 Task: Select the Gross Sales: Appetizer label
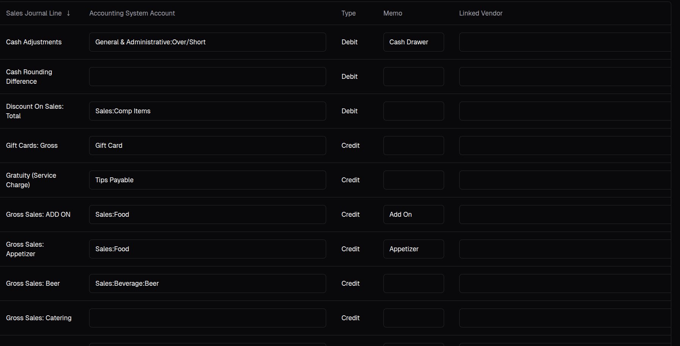25,249
